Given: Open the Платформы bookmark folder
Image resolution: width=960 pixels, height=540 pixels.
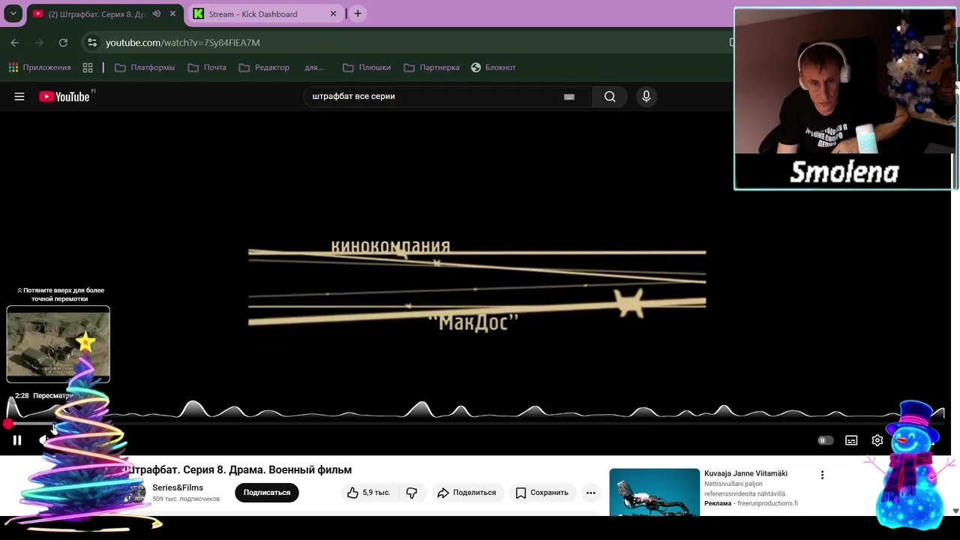Looking at the screenshot, I should (x=145, y=67).
